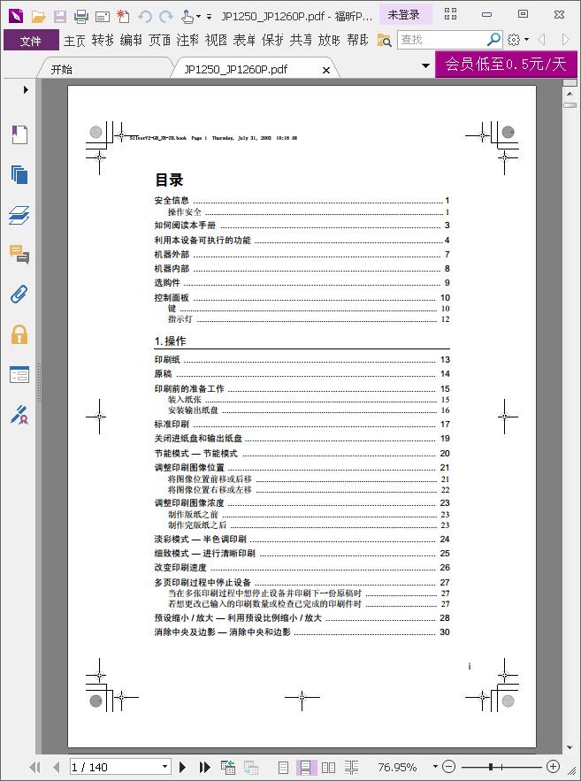Click the zoom slider handle
Image resolution: width=581 pixels, height=781 pixels.
pyautogui.click(x=491, y=767)
